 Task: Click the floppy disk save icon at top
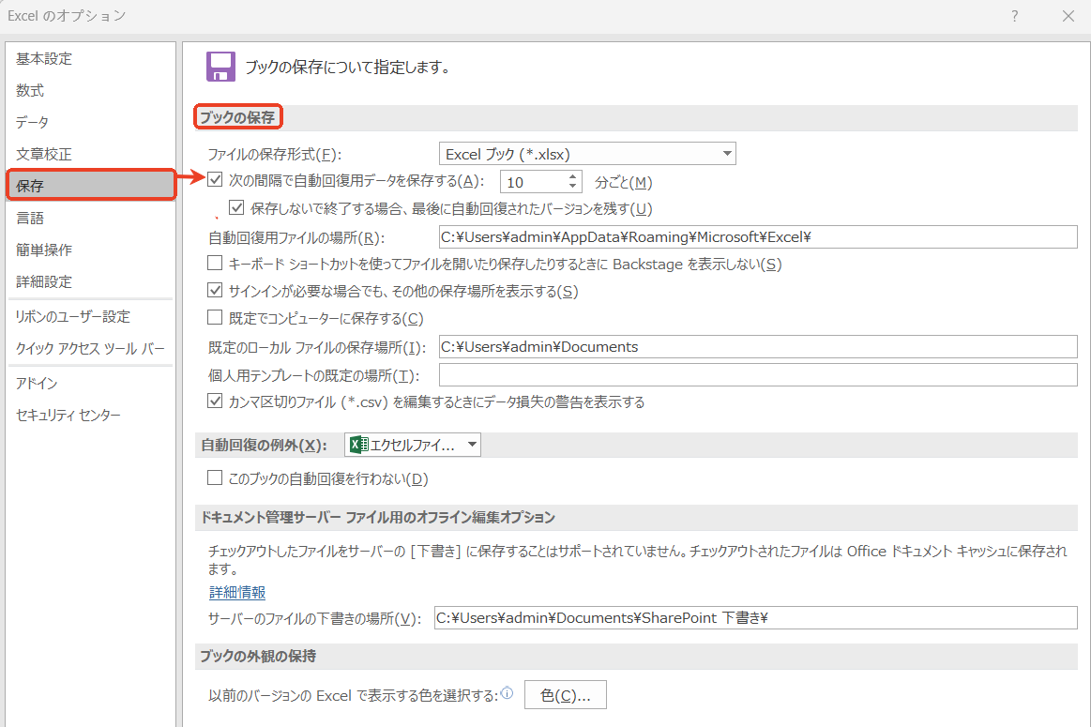click(220, 67)
